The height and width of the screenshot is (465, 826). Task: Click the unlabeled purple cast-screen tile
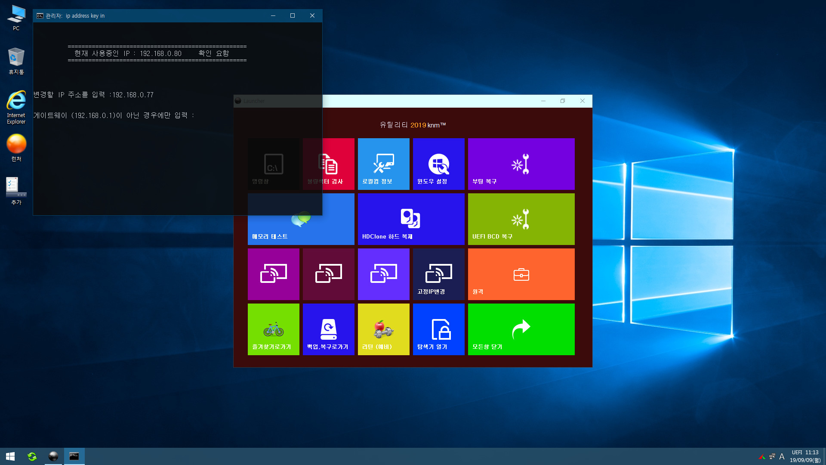[x=274, y=274]
